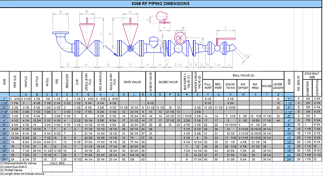Click the '126' gate valve cell
The width and height of the screenshot is (323, 177).
click(x=134, y=159)
